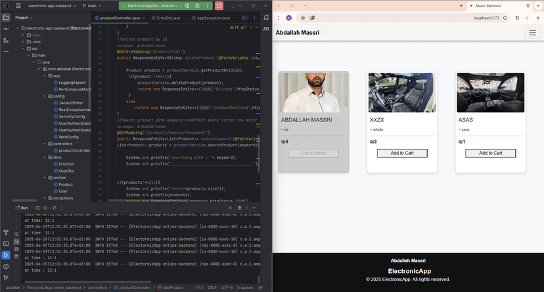
Task: Open run configuration ElectornicAppOnl...lication dropdown
Action: (x=150, y=5)
